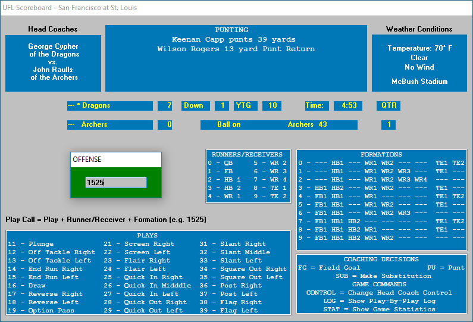Screen dimensions: 473x322
Task: Click the Ball on Archers 43 bar
Action: (x=278, y=125)
